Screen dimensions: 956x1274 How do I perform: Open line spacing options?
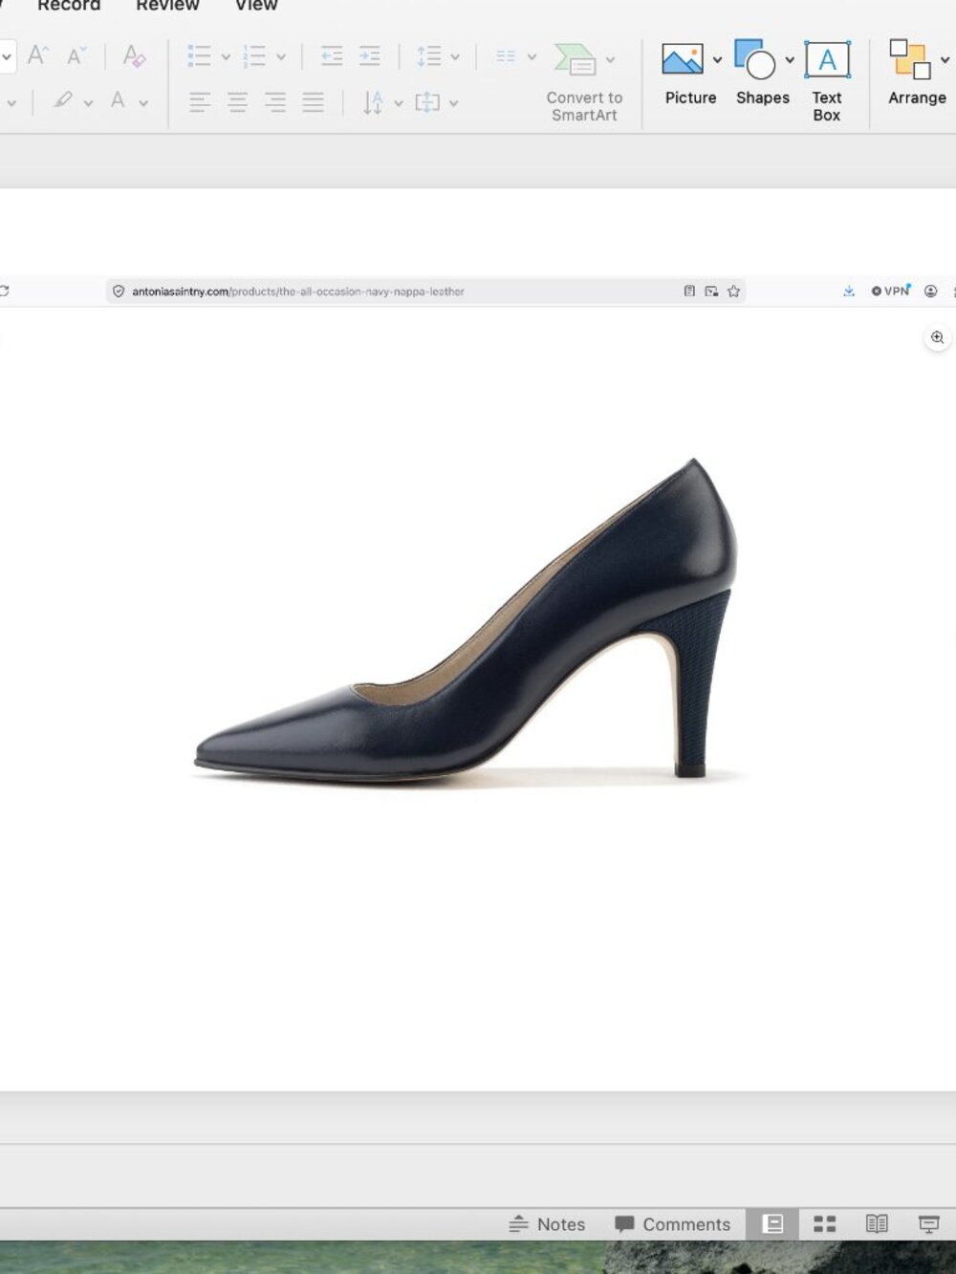pos(428,55)
